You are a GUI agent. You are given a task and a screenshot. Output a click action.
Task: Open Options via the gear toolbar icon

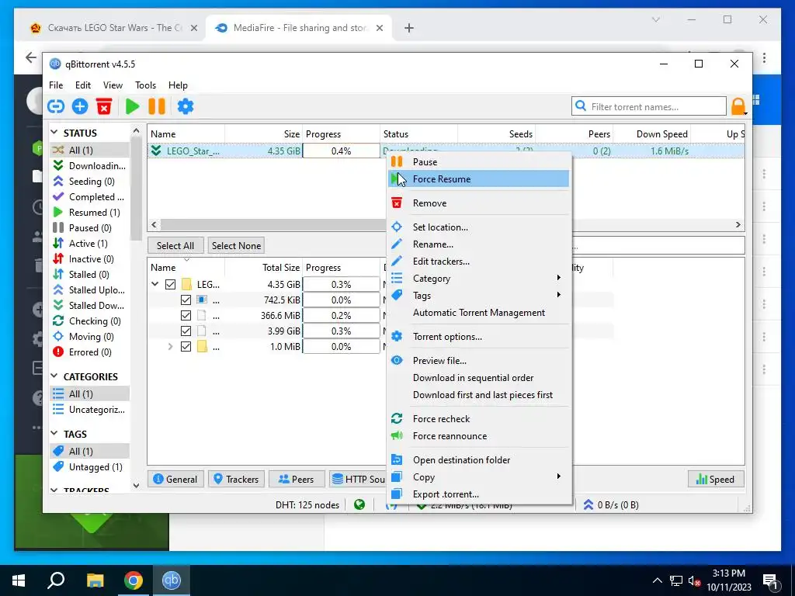point(185,106)
